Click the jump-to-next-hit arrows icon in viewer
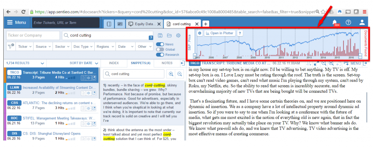 [x=346, y=63]
